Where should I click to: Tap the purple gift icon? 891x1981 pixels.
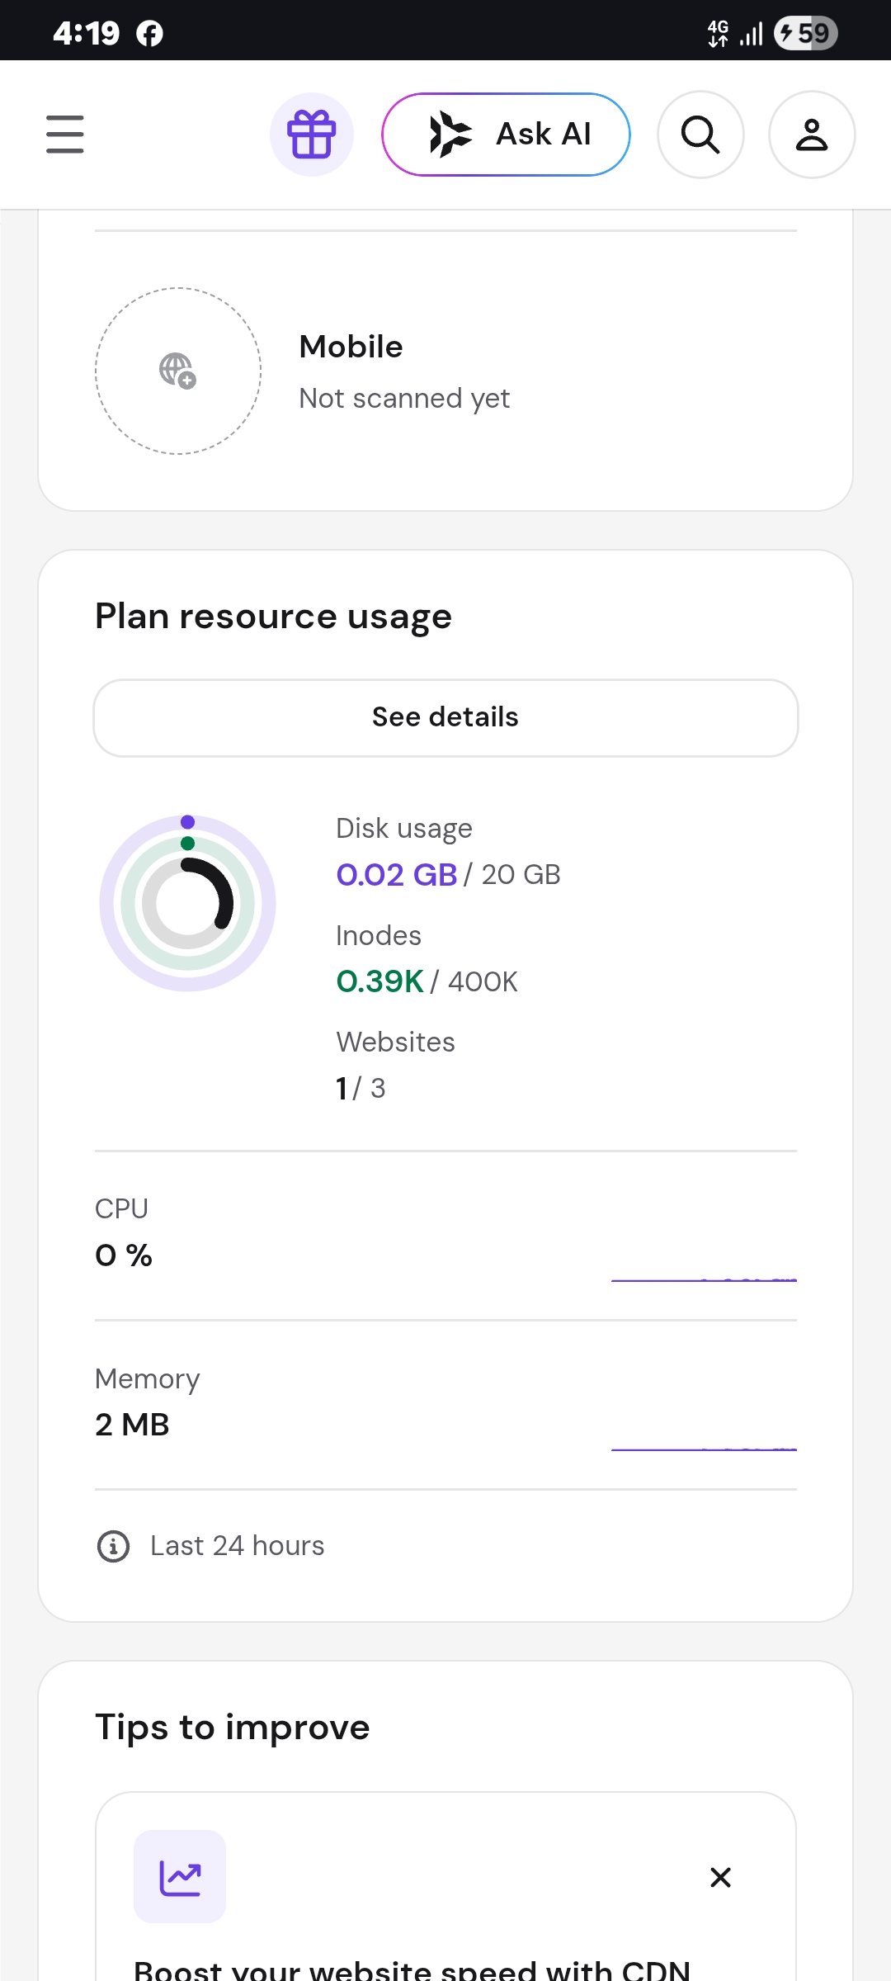pos(312,135)
